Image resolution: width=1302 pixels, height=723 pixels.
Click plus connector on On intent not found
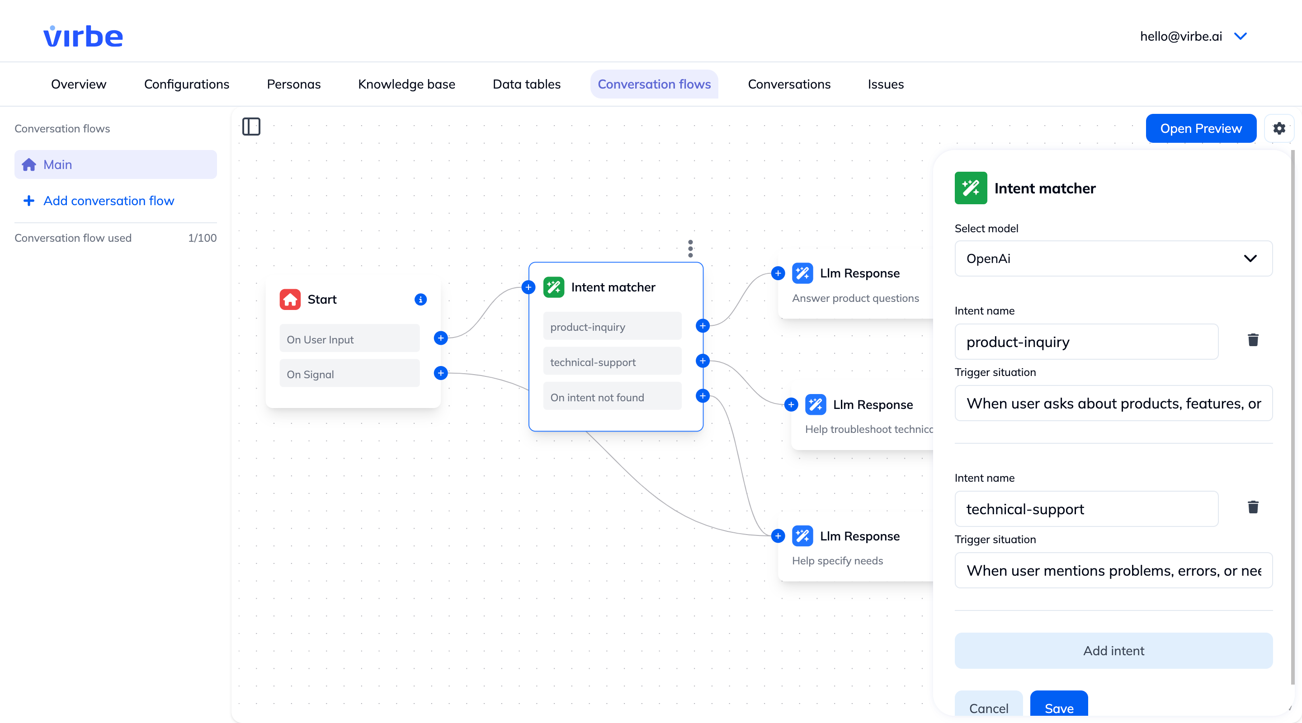click(703, 396)
